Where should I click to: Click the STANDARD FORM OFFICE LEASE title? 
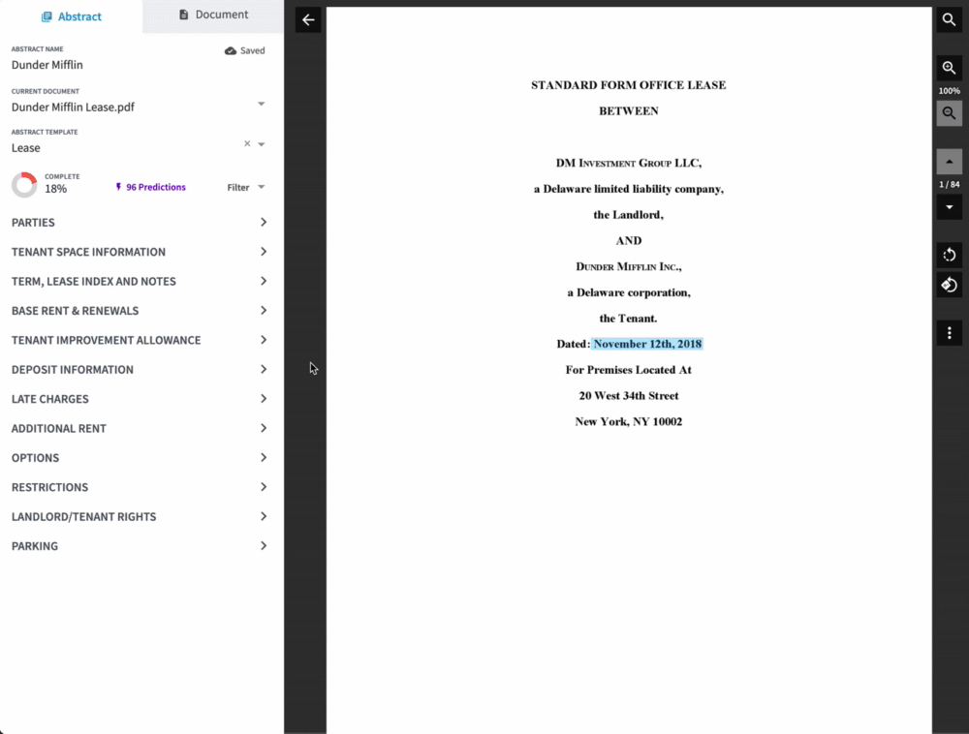point(629,85)
